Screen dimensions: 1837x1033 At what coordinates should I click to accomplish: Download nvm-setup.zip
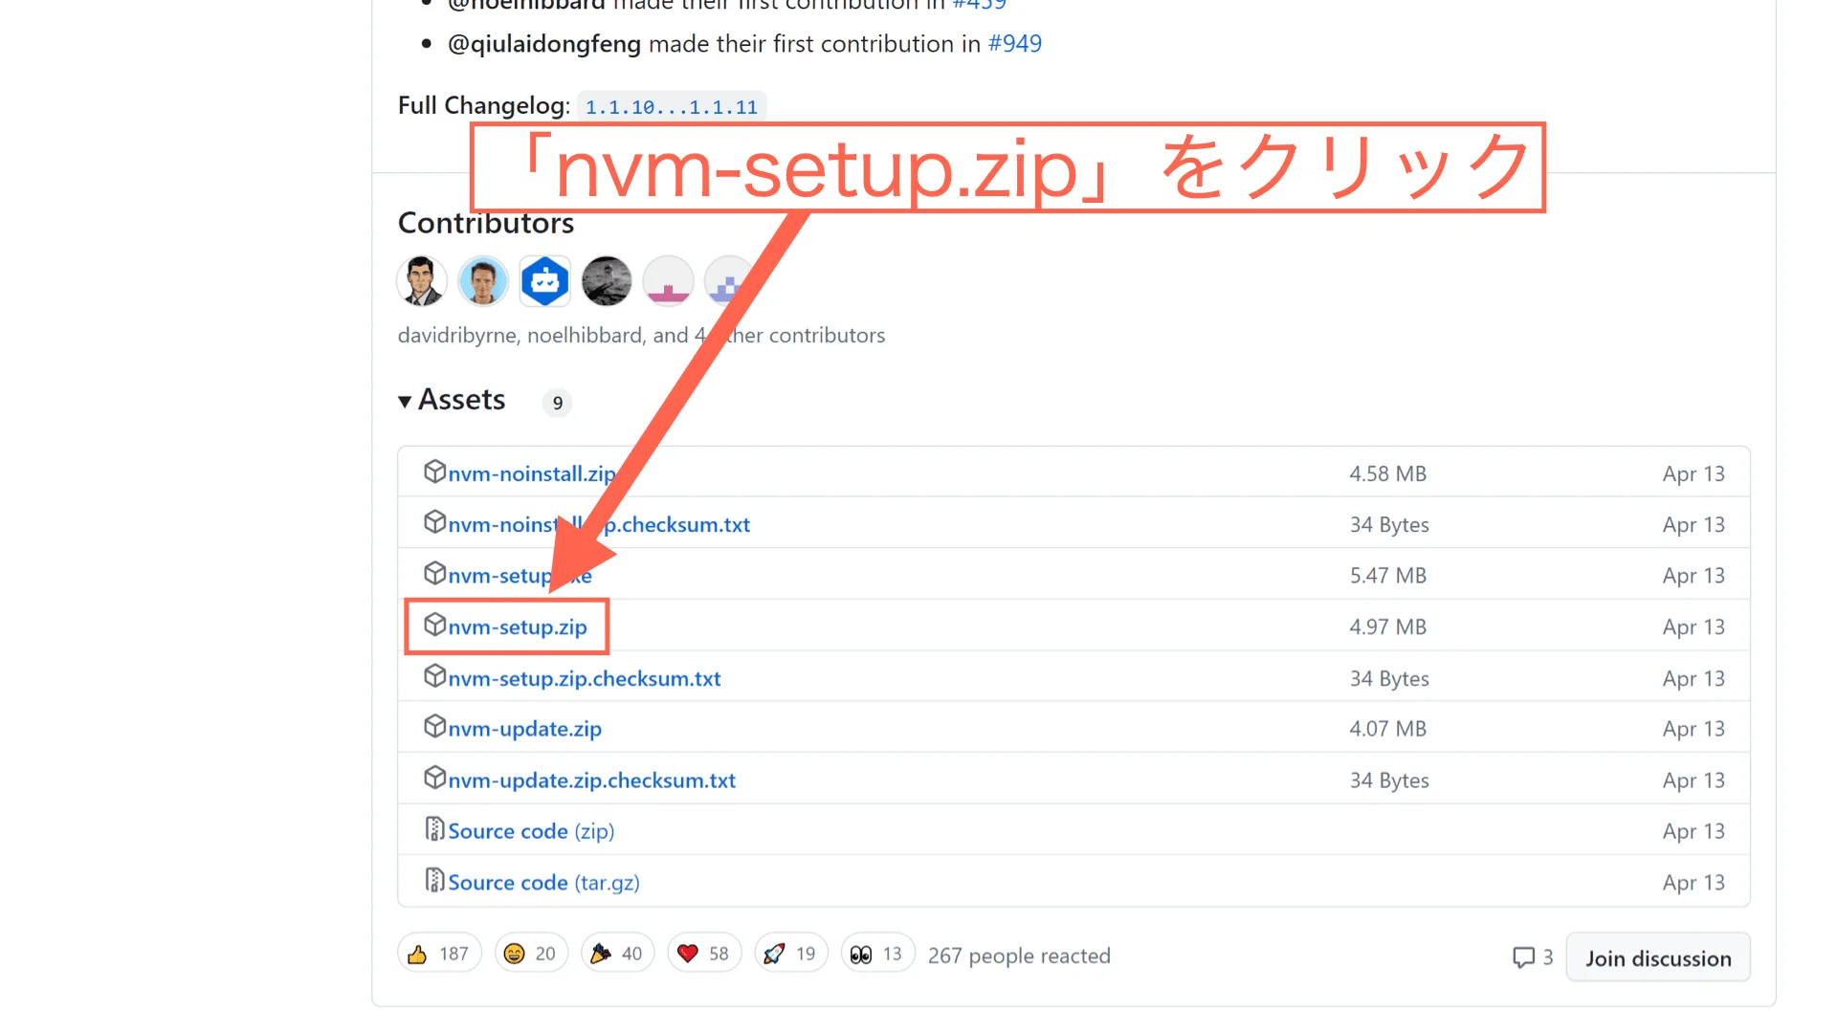(x=518, y=626)
